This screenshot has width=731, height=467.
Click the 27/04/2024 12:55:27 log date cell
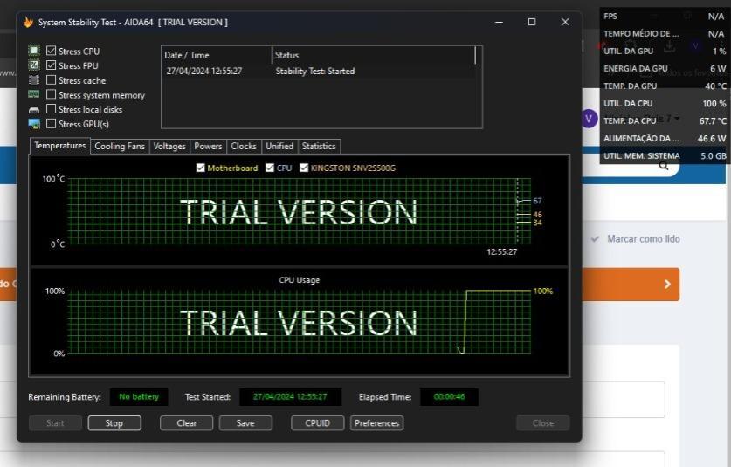(204, 72)
